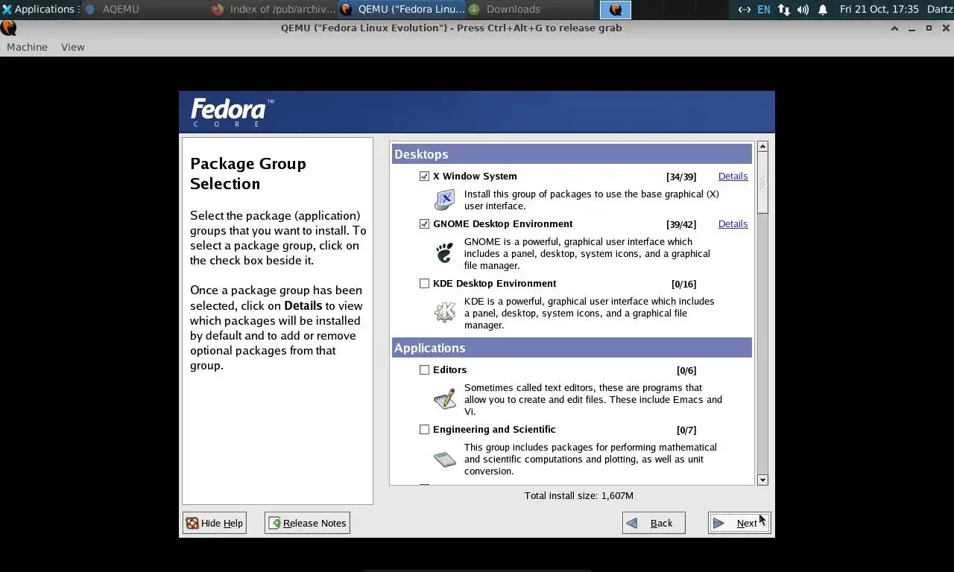Enable KDE Desktop Environment checkbox
Screen dimensions: 954x572
click(x=424, y=284)
